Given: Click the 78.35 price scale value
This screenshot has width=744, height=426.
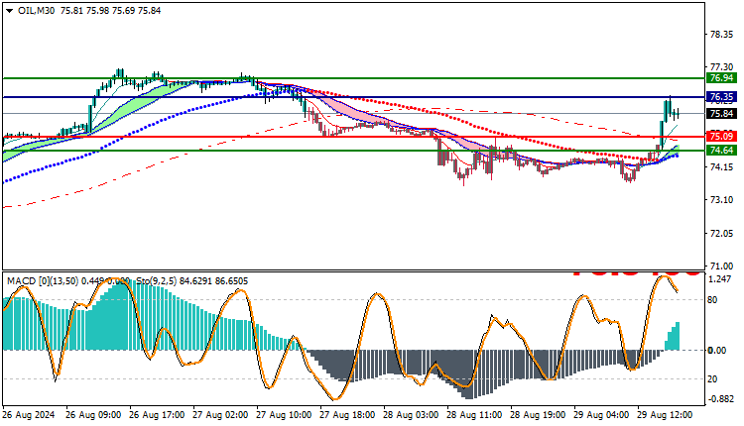Looking at the screenshot, I should click(721, 35).
